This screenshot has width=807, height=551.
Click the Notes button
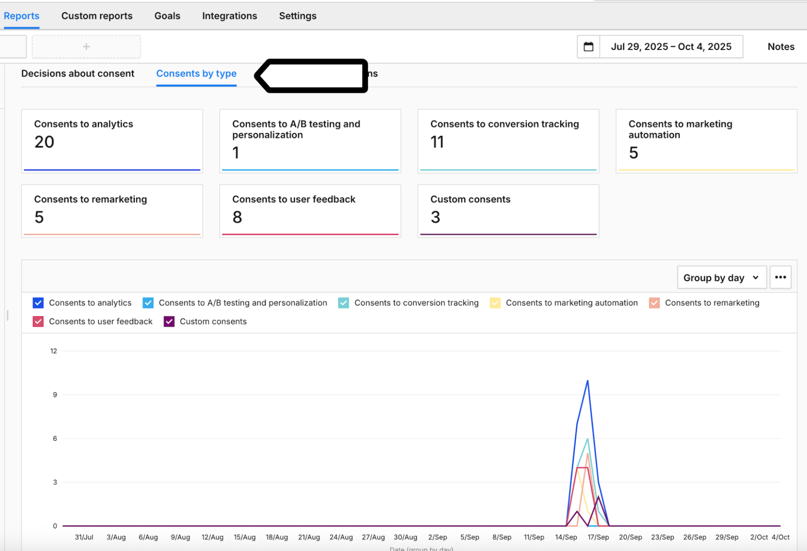click(x=780, y=47)
